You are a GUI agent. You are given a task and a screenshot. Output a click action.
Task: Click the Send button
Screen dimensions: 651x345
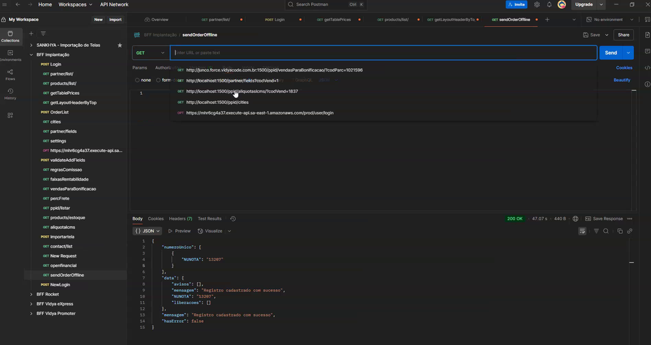pos(611,53)
